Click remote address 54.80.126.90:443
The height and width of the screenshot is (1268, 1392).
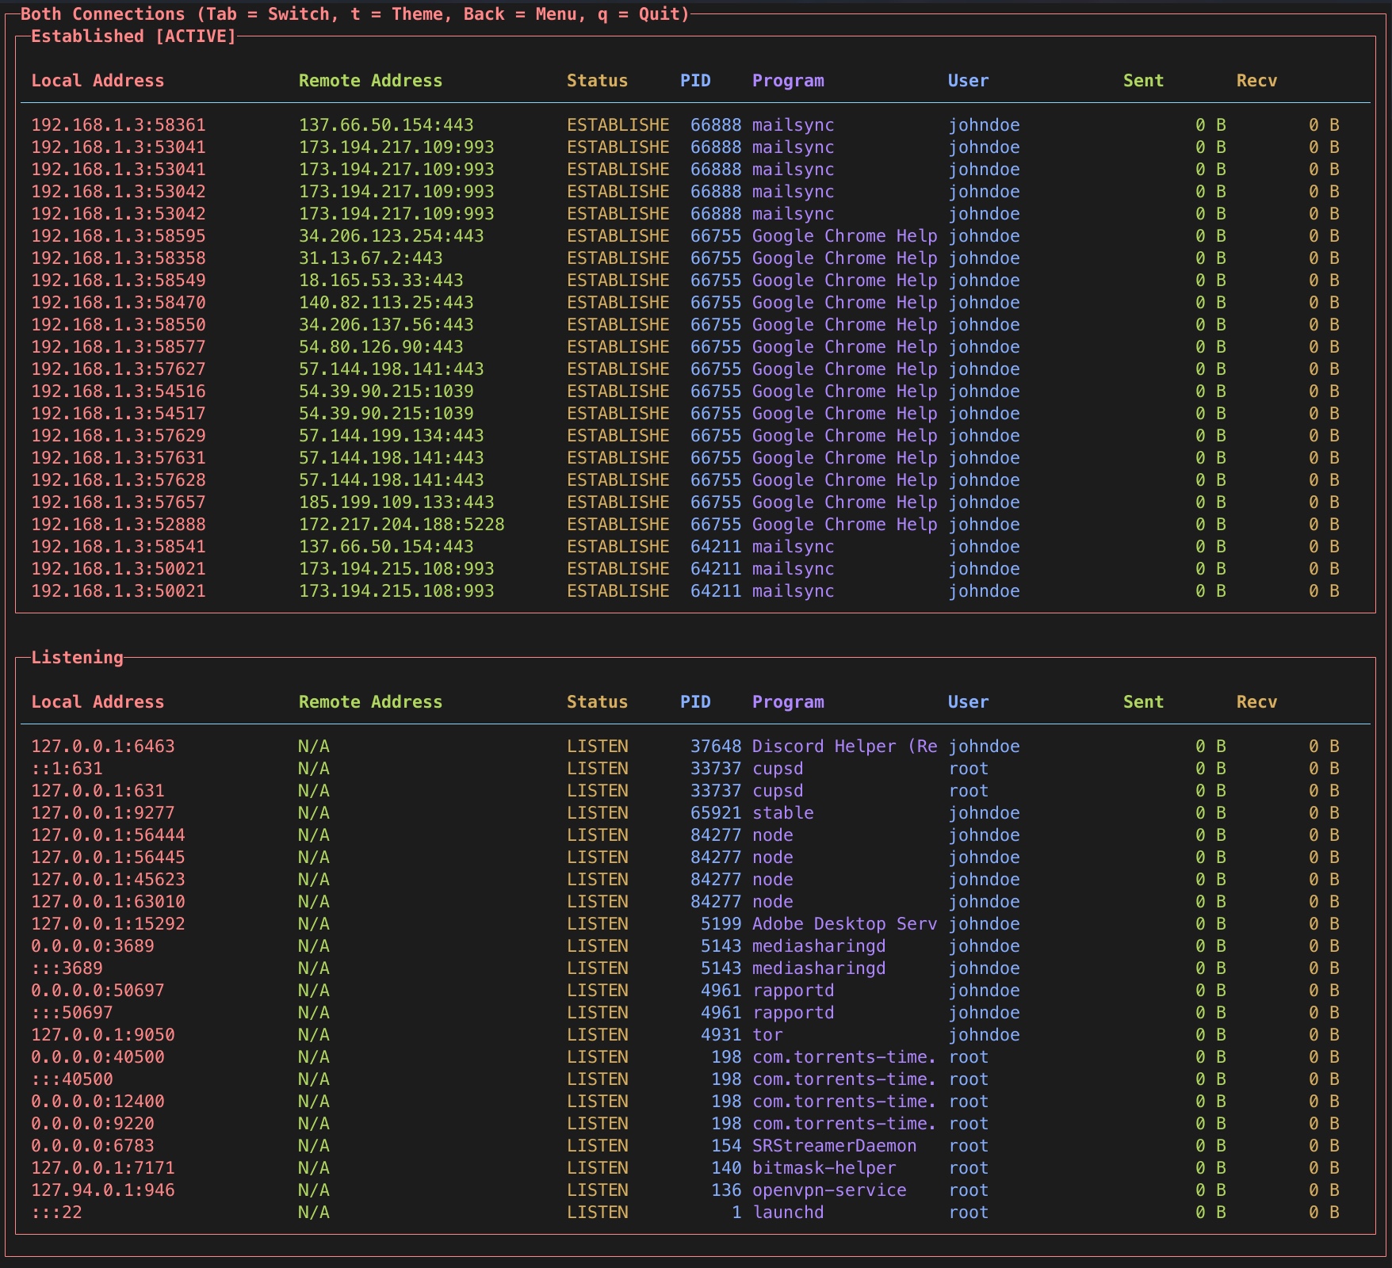[381, 347]
